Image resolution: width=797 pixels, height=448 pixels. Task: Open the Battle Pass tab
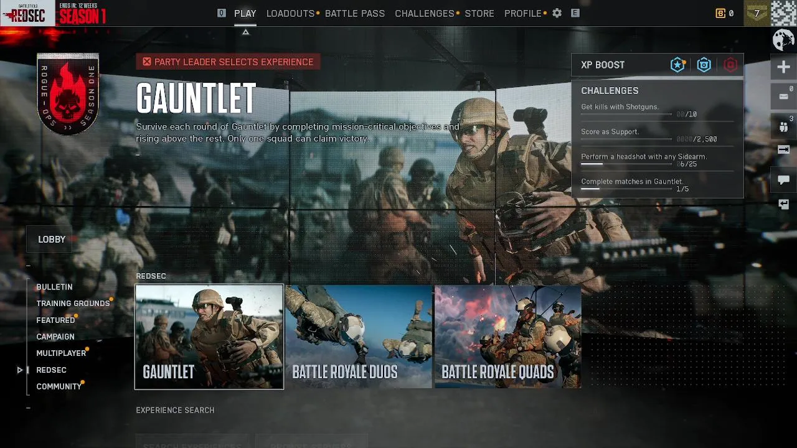point(355,13)
